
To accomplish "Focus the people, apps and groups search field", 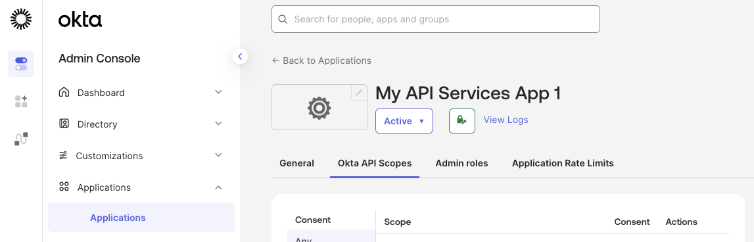I will (436, 19).
